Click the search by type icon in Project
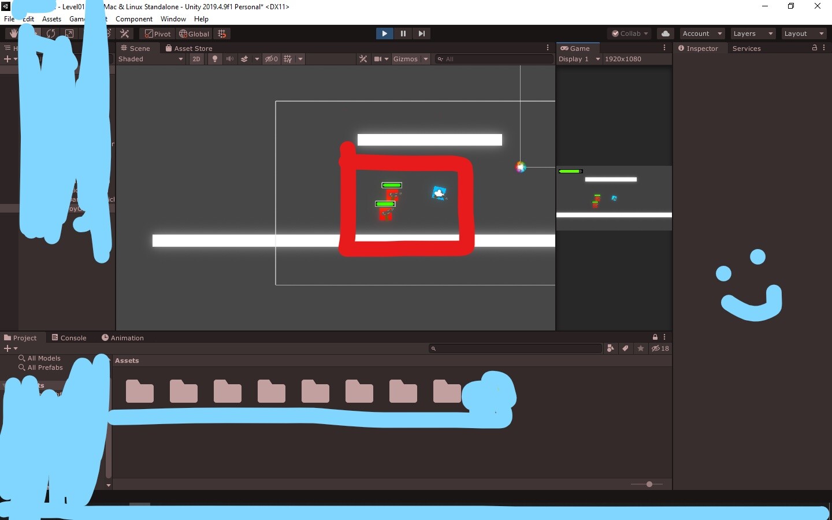 pos(610,348)
